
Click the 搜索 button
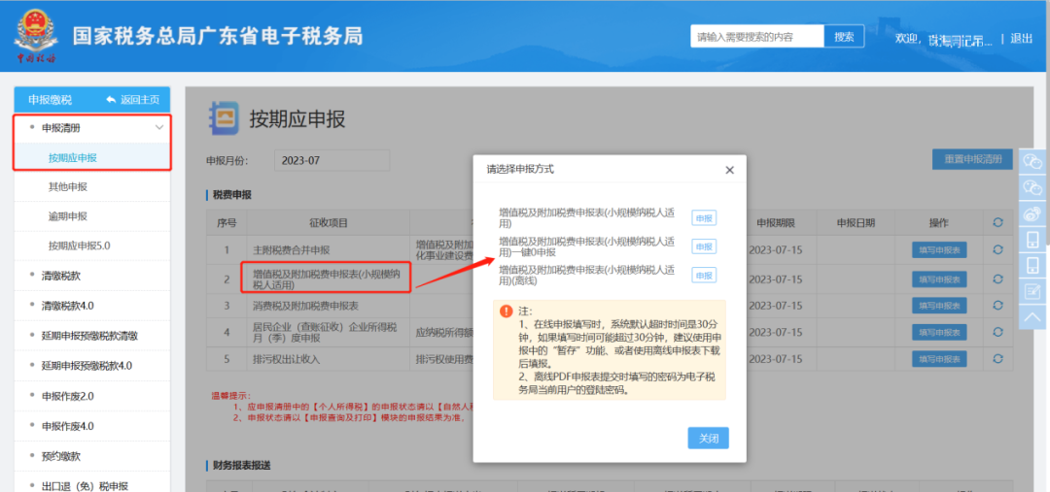(x=844, y=37)
